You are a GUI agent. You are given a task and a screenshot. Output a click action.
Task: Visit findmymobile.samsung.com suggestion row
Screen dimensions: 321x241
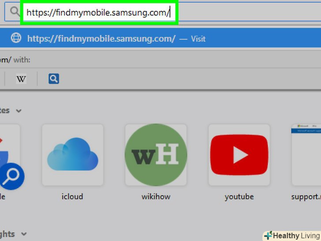tap(160, 38)
